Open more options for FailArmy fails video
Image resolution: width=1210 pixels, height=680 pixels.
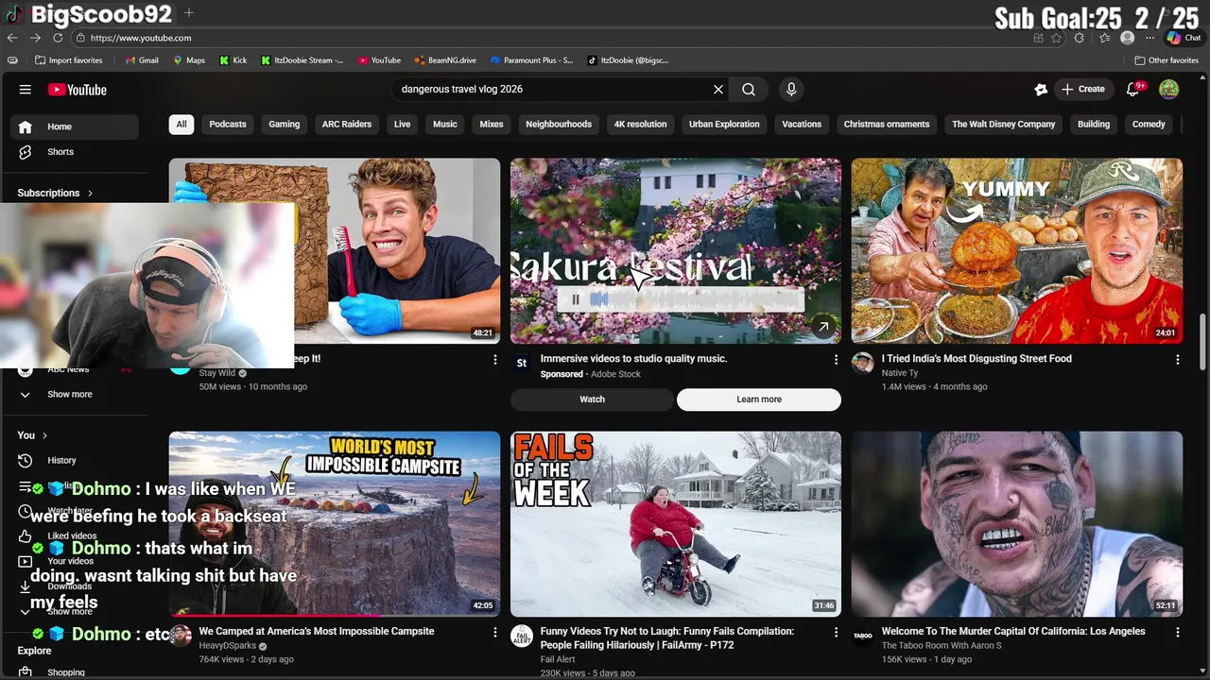836,632
